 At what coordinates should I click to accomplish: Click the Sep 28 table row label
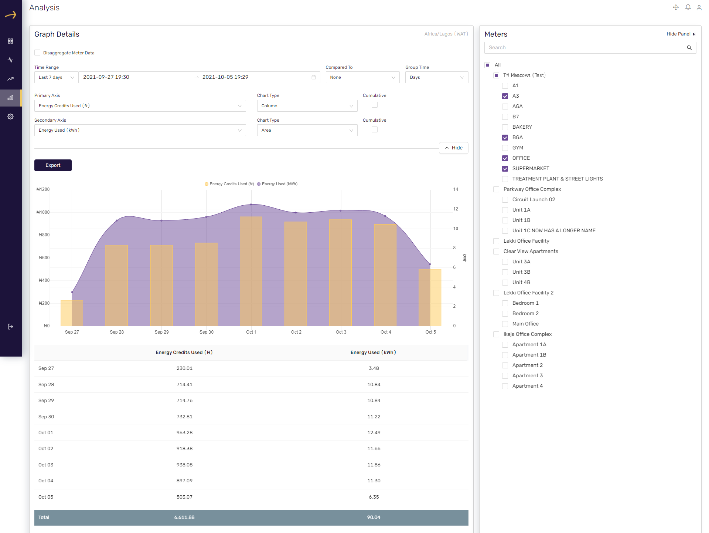(46, 385)
